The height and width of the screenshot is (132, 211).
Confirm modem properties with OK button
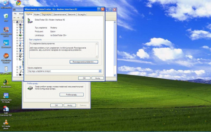pyautogui.click(x=84, y=78)
